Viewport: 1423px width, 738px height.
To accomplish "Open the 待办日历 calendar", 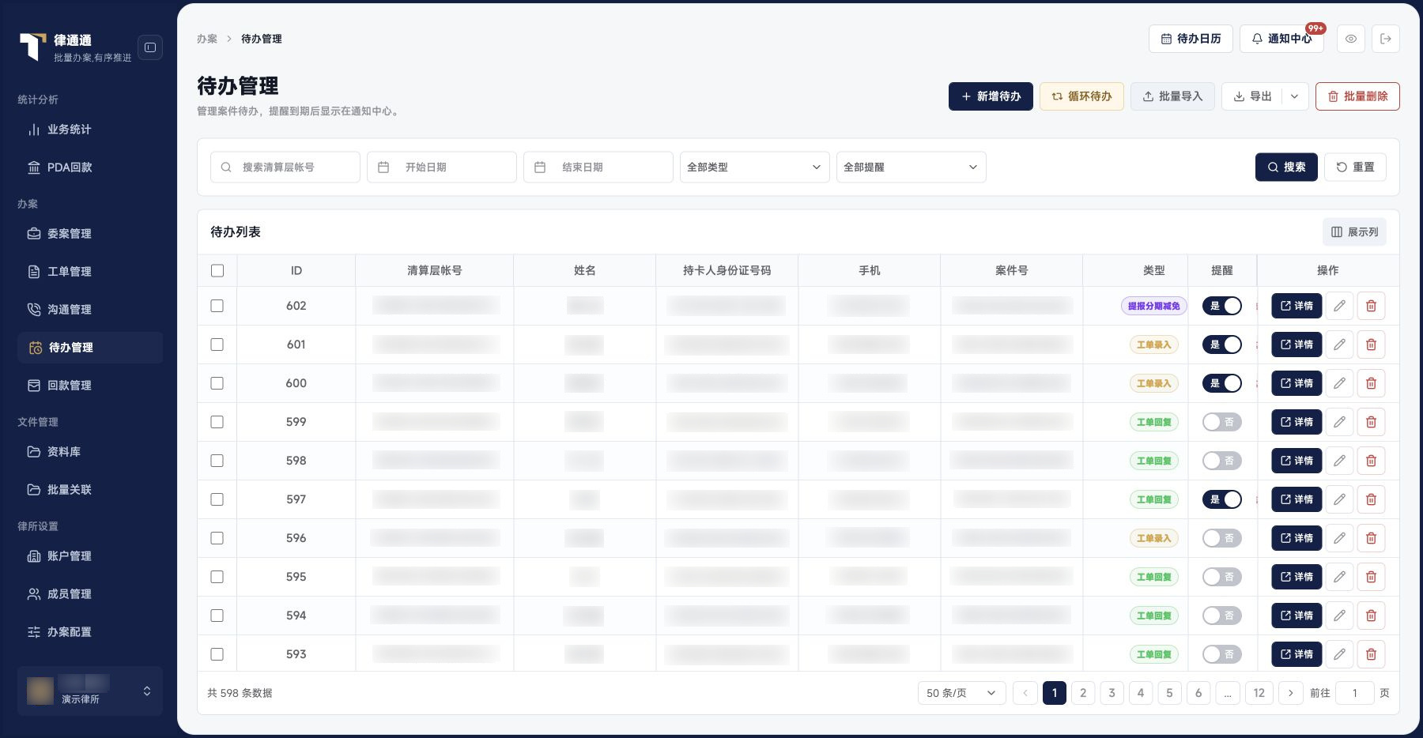I will tap(1191, 39).
